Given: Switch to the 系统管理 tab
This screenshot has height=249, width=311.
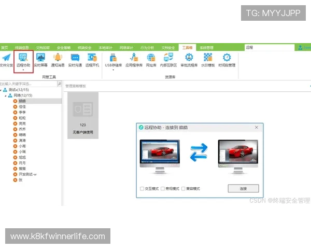Looking at the screenshot, I should click(x=206, y=47).
